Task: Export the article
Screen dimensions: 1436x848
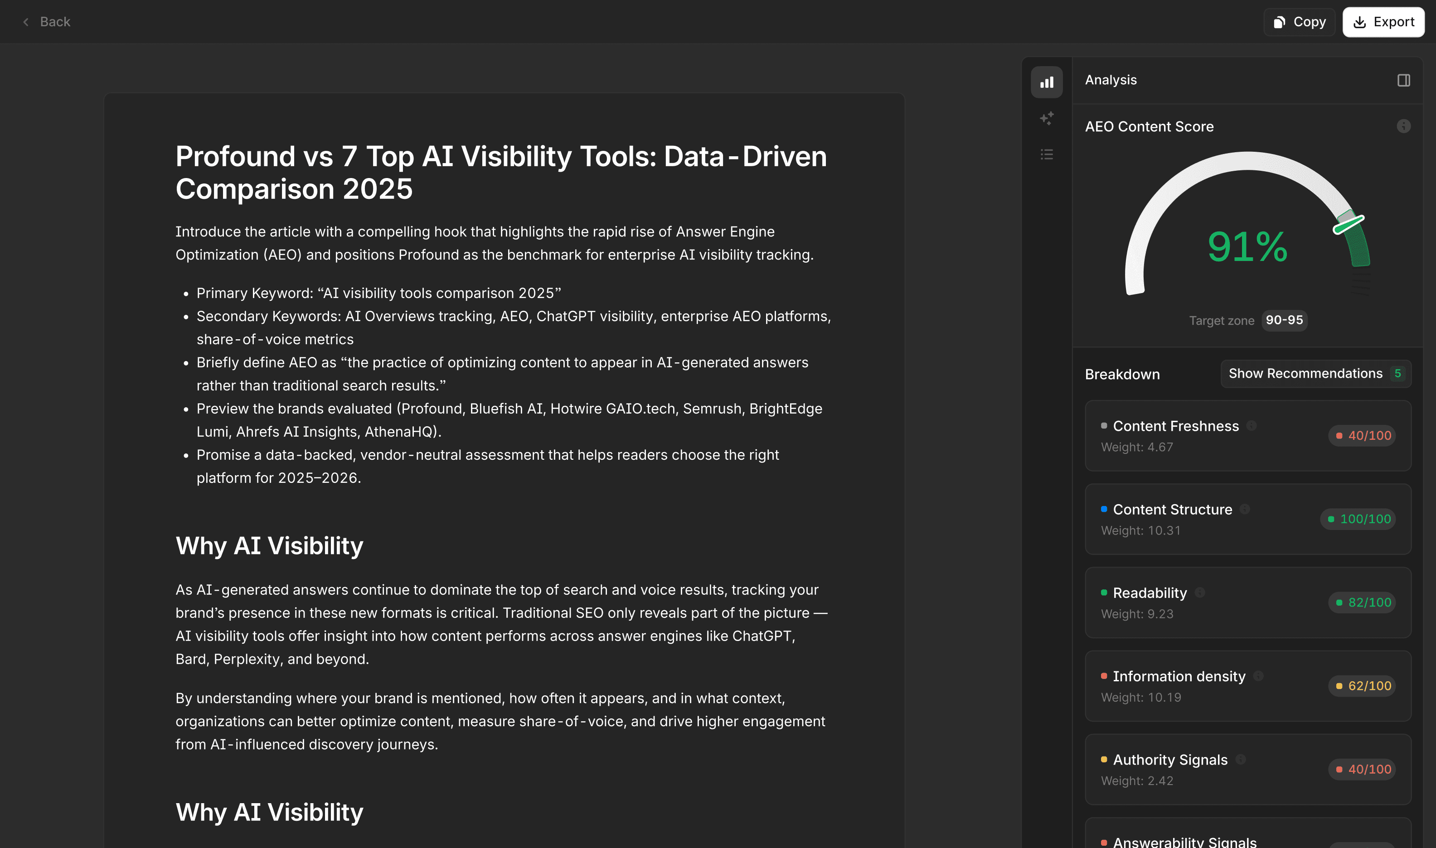Action: click(1383, 22)
